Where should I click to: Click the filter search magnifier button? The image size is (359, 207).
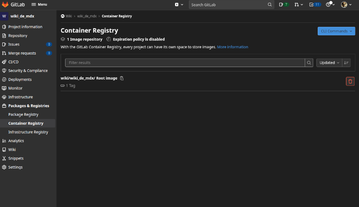coord(309,63)
